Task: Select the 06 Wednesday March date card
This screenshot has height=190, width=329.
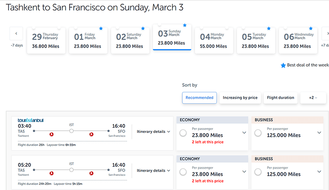Action: click(298, 40)
